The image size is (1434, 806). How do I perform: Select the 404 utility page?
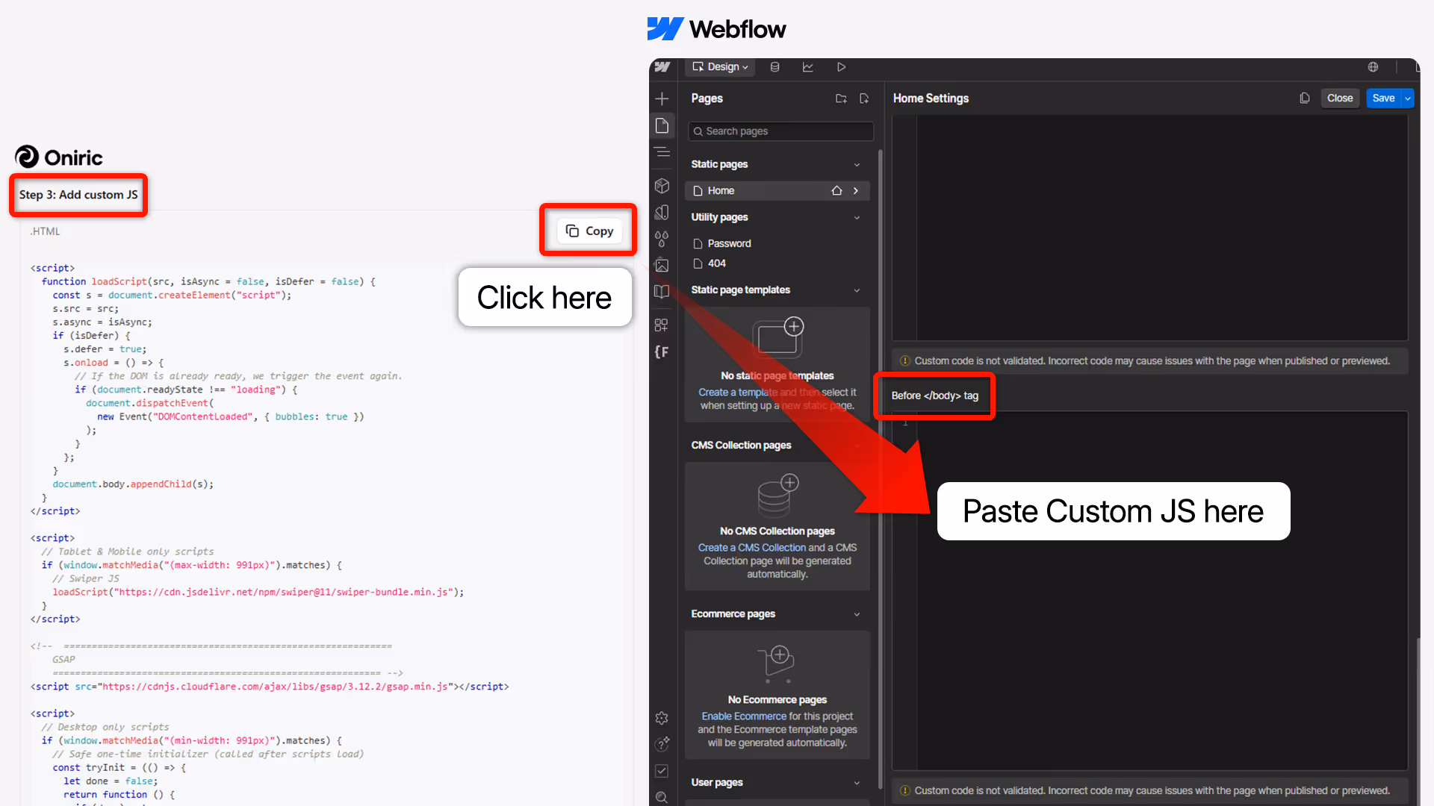click(x=716, y=263)
